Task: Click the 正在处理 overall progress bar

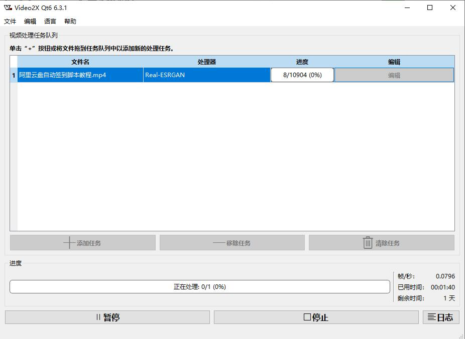Action: coord(199,287)
